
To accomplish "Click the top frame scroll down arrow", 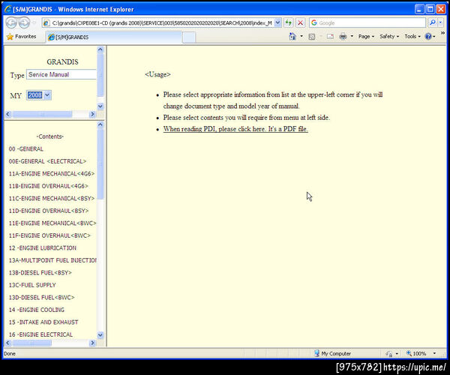I will pyautogui.click(x=100, y=106).
